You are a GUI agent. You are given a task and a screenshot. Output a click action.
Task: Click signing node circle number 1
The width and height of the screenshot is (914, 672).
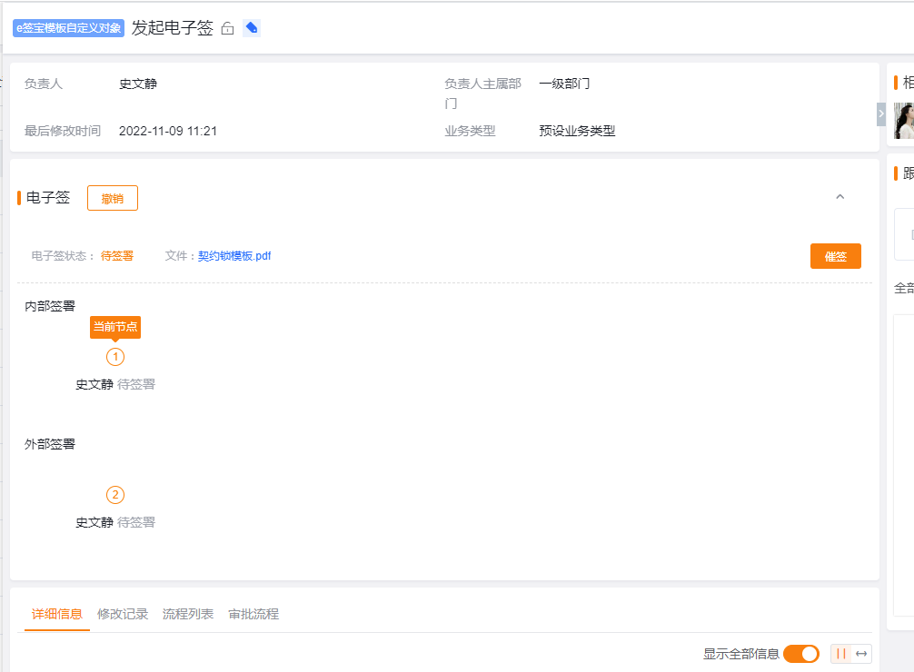(115, 357)
